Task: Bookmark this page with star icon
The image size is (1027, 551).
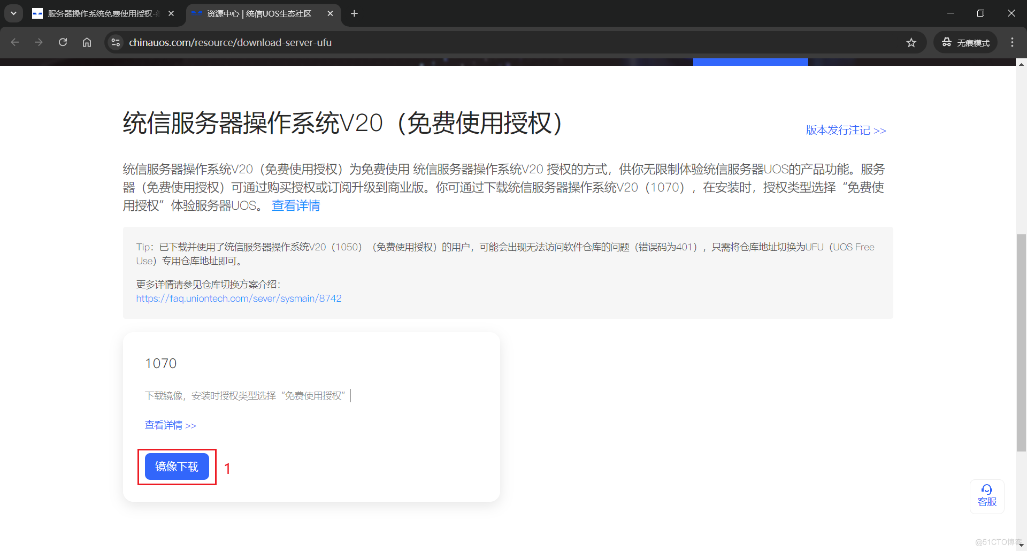Action: coord(911,42)
